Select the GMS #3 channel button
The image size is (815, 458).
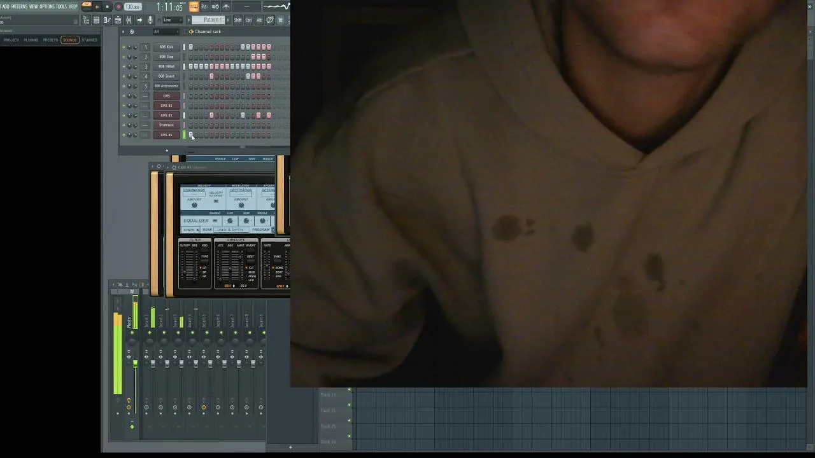click(166, 115)
